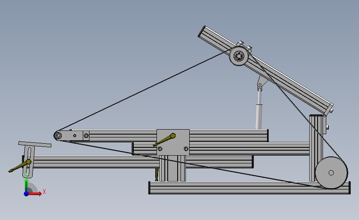Select the small pulley at the arm's left tip

click(58, 136)
